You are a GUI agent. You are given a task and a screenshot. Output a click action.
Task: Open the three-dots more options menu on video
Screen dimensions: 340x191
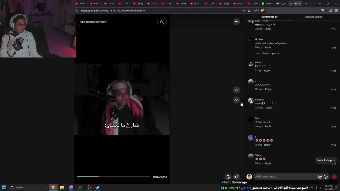tap(236, 21)
